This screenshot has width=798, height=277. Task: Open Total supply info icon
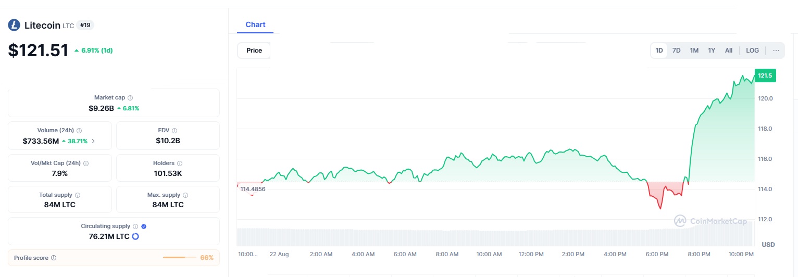[x=78, y=195]
